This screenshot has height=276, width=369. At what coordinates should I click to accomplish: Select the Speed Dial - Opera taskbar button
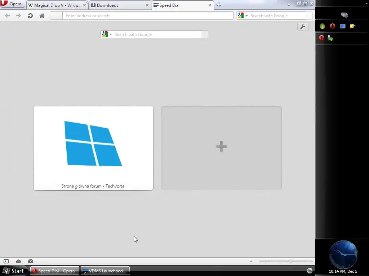click(54, 271)
